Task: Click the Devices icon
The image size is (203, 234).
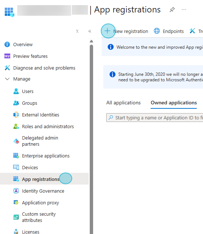Action: (16, 167)
